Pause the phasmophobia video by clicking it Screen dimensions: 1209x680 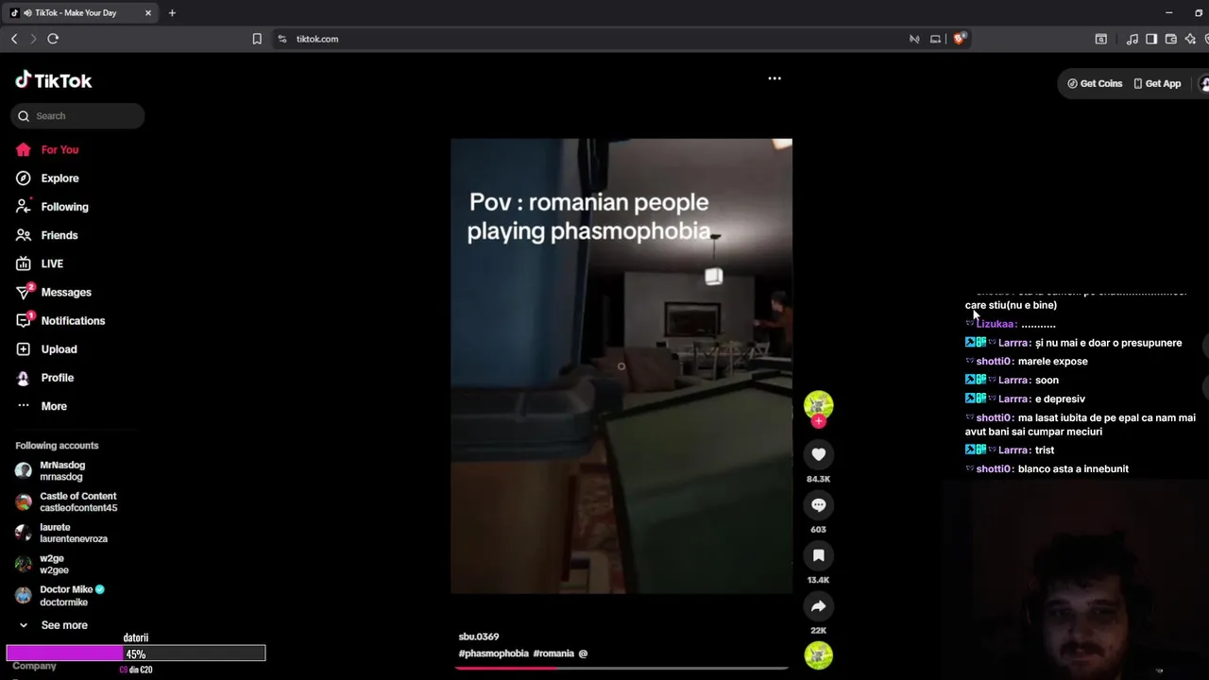click(x=622, y=366)
